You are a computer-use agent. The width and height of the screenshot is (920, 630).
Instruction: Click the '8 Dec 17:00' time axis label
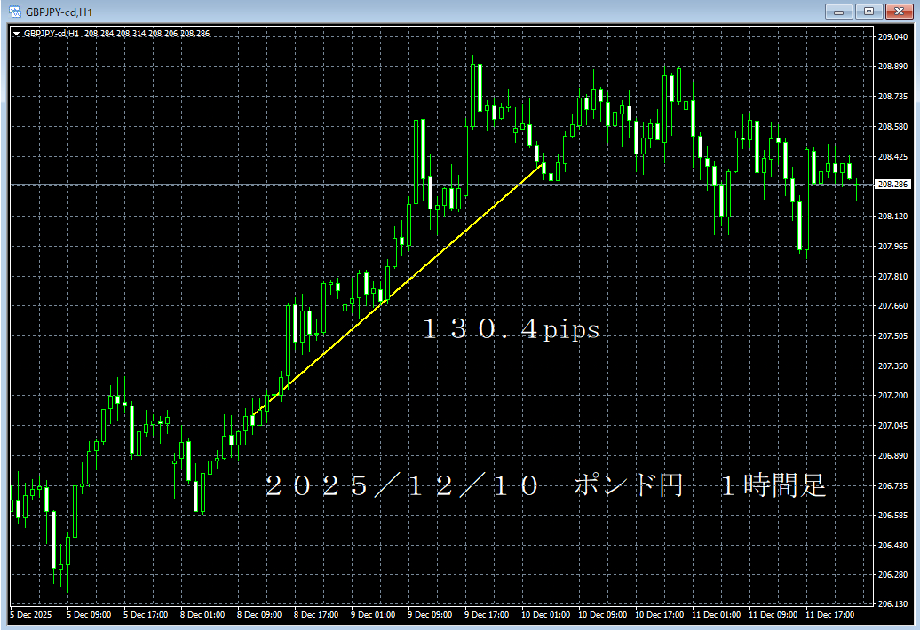pos(316,615)
